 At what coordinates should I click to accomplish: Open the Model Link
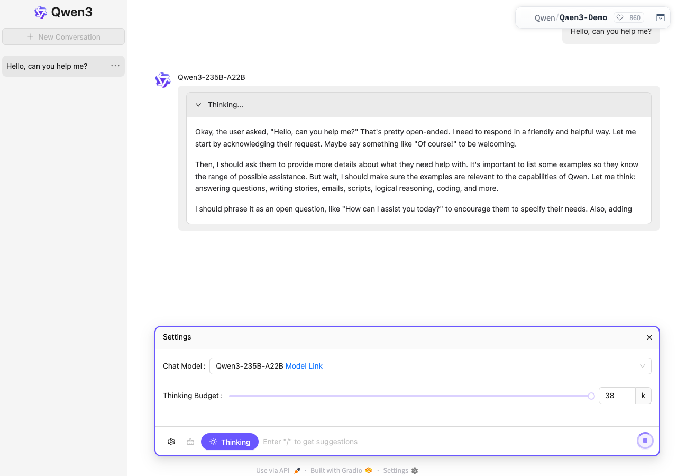coord(304,366)
